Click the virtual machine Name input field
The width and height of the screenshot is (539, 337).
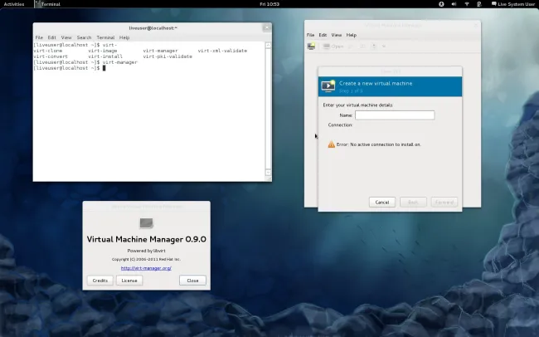tap(395, 115)
